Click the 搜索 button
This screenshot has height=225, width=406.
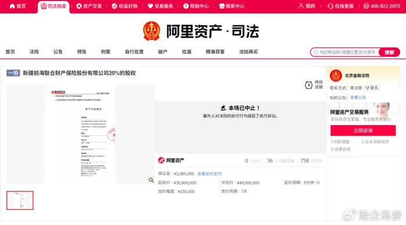(x=389, y=52)
